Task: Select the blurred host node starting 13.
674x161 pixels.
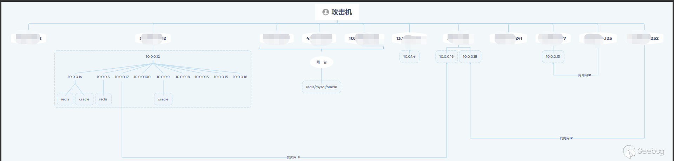Action: 409,38
